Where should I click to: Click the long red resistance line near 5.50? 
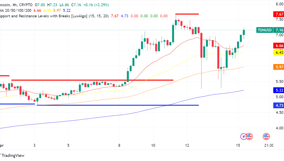click(92, 80)
